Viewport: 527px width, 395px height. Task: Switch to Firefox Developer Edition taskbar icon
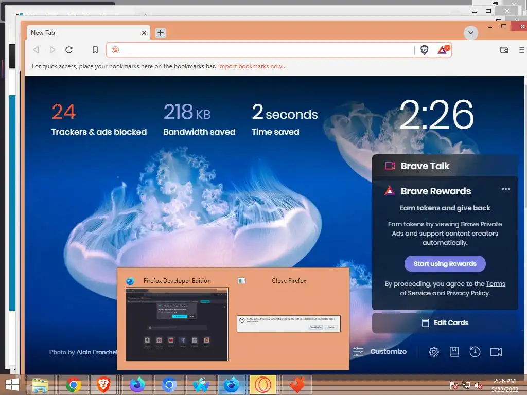(x=232, y=385)
